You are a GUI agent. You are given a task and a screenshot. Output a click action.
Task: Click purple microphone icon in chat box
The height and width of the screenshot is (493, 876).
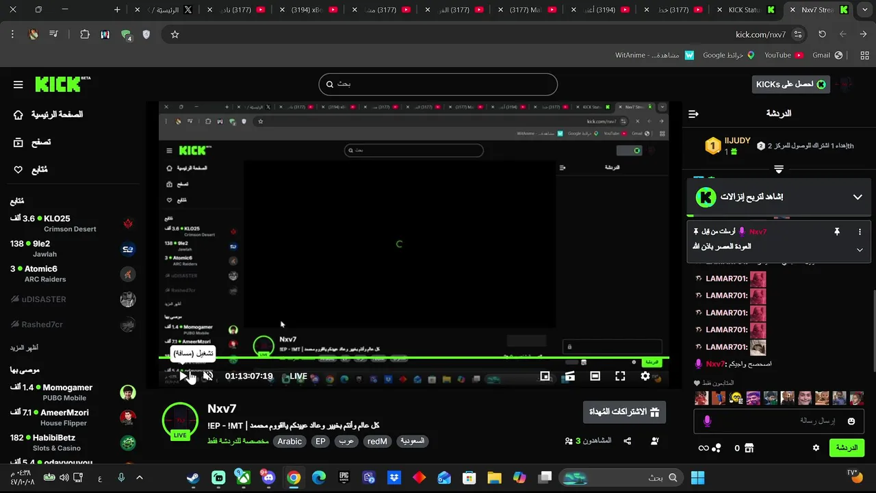[708, 421]
